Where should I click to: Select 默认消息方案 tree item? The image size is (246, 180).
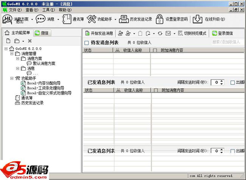(x=44, y=63)
